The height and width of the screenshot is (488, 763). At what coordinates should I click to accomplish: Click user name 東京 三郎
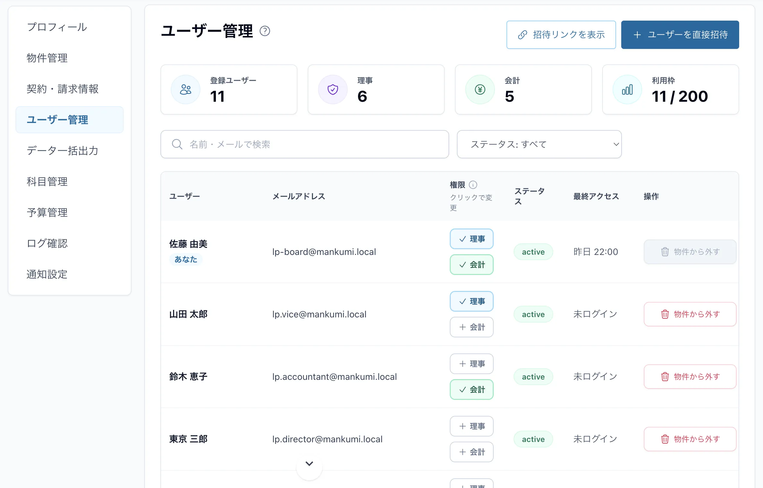click(x=188, y=439)
